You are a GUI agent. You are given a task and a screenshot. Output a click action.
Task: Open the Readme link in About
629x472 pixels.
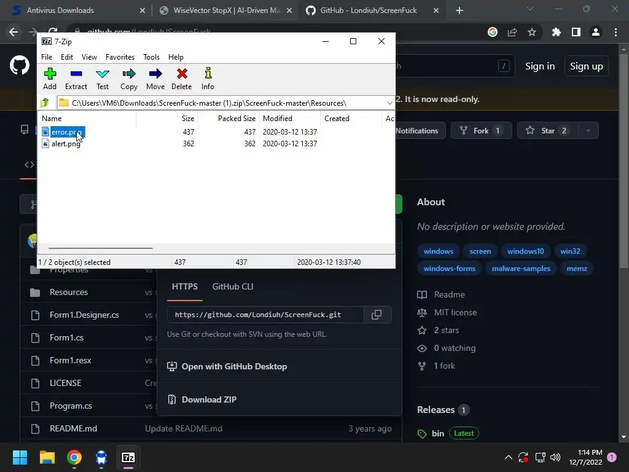pos(449,294)
